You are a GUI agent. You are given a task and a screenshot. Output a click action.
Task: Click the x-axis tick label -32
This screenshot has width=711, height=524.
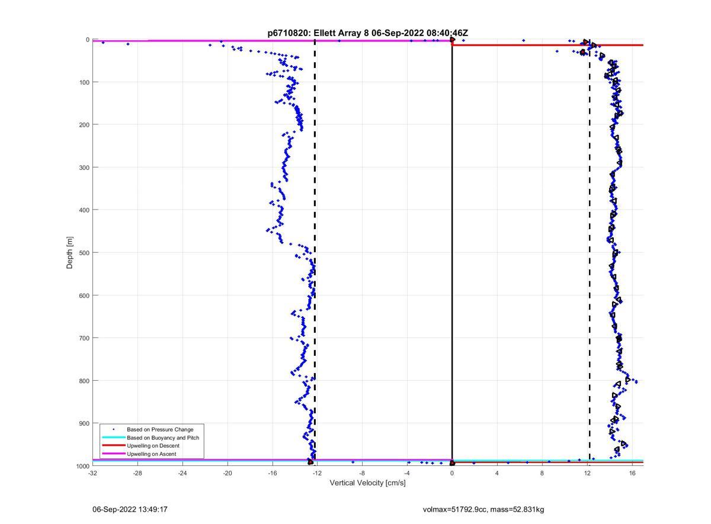pyautogui.click(x=92, y=473)
